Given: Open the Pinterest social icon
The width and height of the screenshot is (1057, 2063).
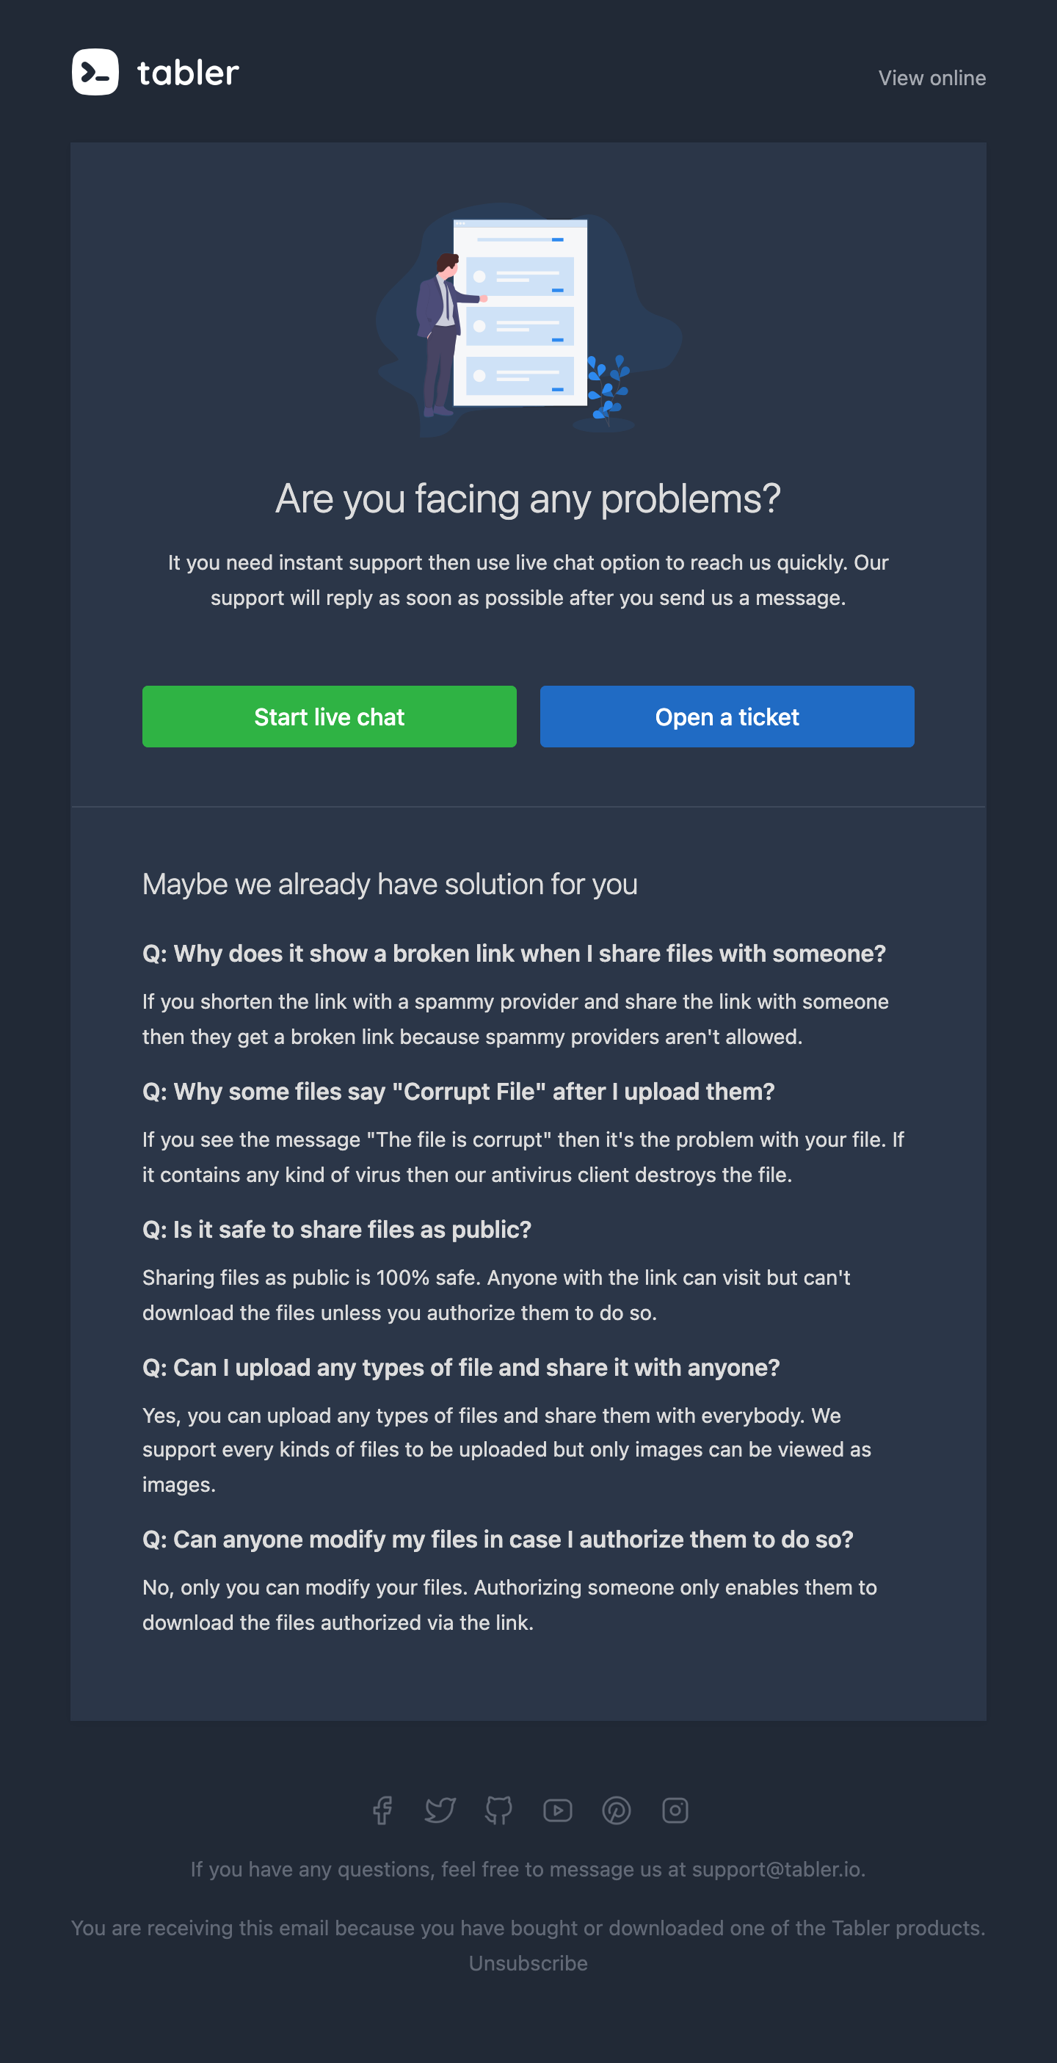Looking at the screenshot, I should (x=617, y=1810).
